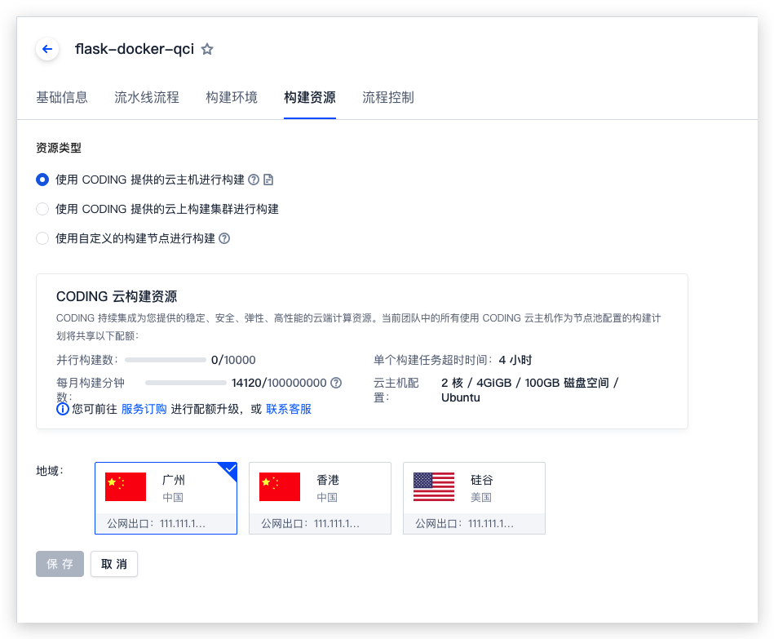Select 使用 CODING 提供的云上构建集群 radio
This screenshot has width=774, height=639.
coord(42,209)
